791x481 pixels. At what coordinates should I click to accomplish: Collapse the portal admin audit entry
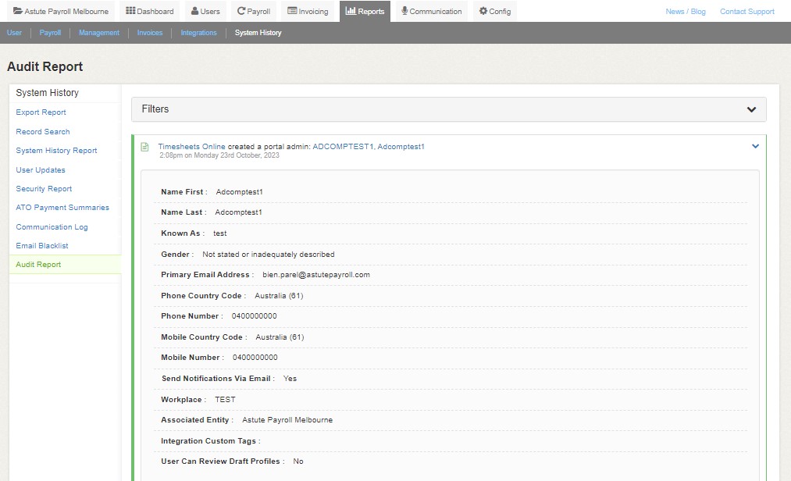(755, 146)
